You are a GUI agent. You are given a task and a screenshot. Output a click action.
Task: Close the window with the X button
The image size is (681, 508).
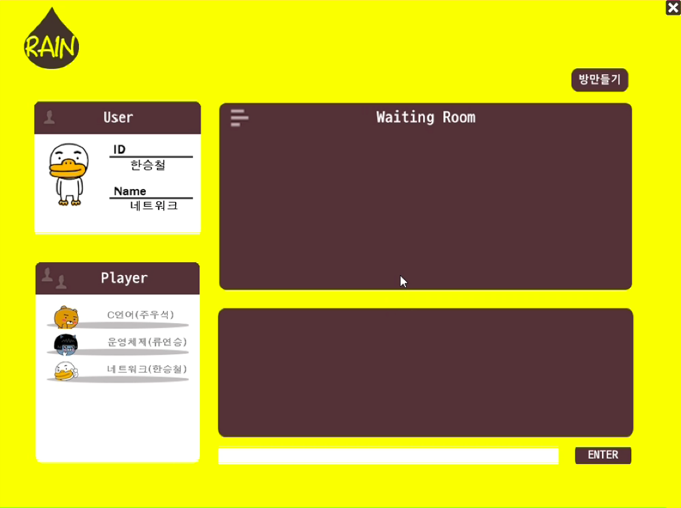coord(672,7)
